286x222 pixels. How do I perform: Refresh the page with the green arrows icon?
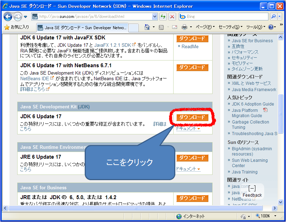163,17
